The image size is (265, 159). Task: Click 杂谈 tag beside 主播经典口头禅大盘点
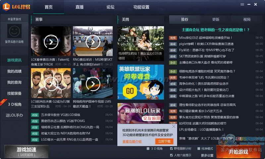173,63
